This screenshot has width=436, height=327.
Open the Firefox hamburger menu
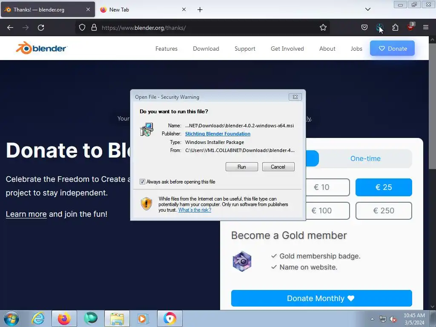coord(426,28)
